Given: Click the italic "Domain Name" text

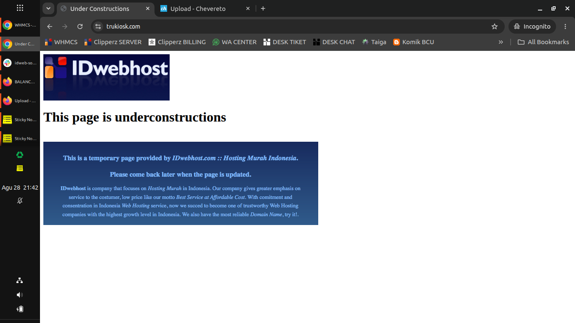Looking at the screenshot, I should pyautogui.click(x=266, y=214).
